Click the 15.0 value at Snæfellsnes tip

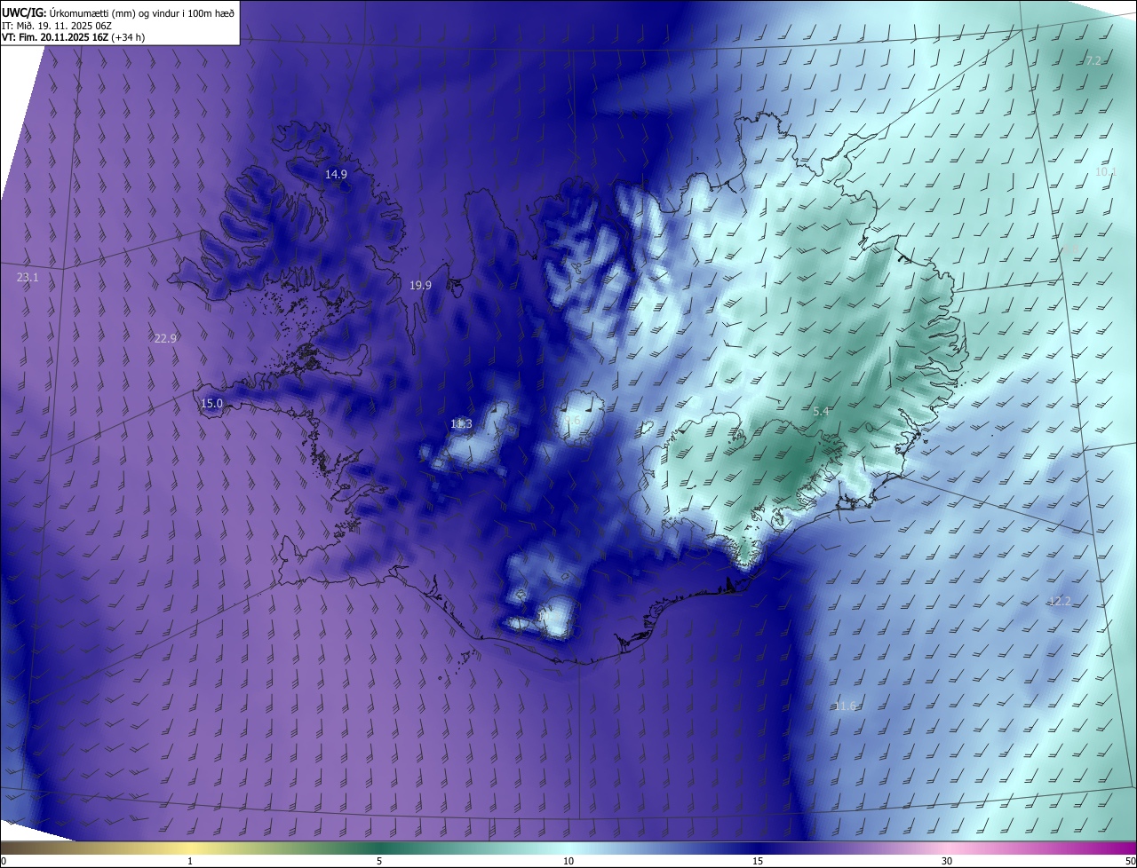coord(211,404)
